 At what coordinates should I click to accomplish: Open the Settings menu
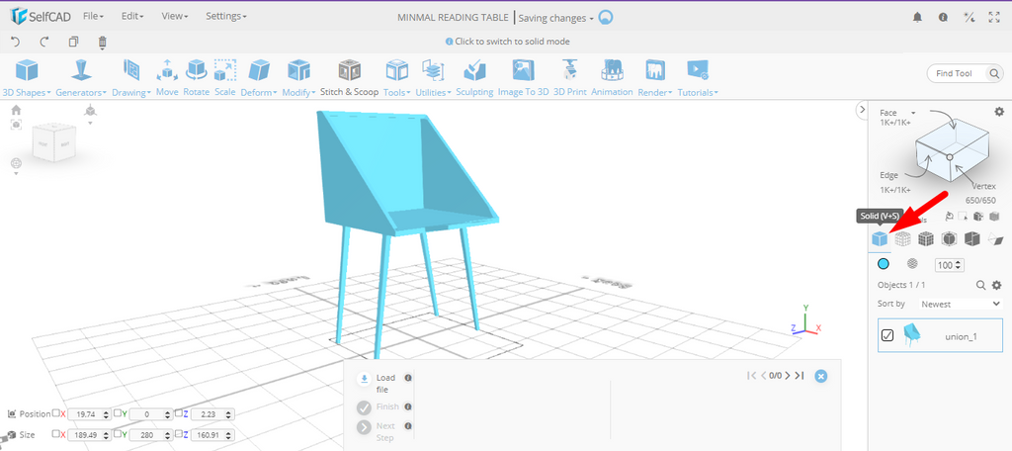tap(226, 17)
